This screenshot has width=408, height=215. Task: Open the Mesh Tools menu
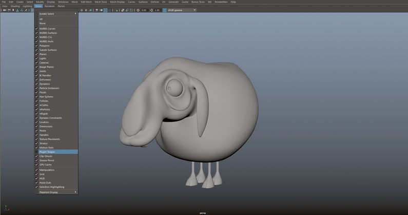101,2
